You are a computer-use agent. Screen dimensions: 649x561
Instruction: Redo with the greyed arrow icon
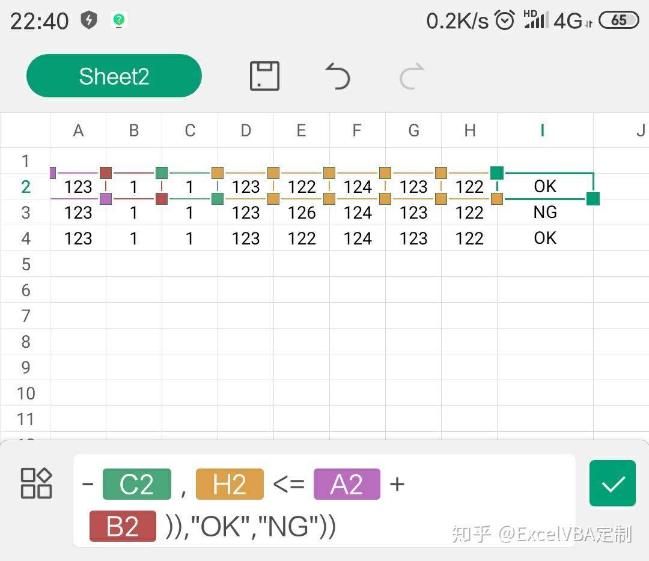click(412, 76)
